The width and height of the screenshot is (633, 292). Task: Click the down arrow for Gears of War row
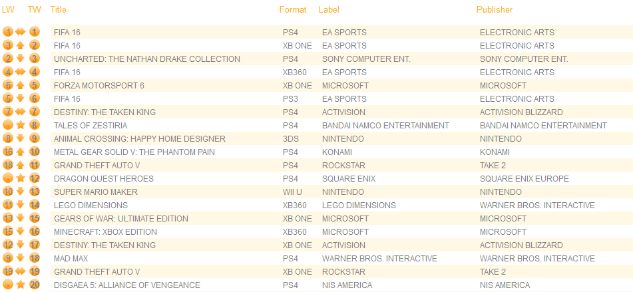click(20, 219)
